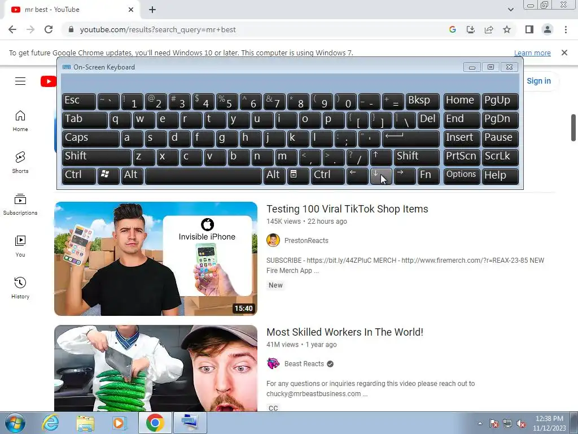Open the Google icon in address bar

(x=453, y=29)
